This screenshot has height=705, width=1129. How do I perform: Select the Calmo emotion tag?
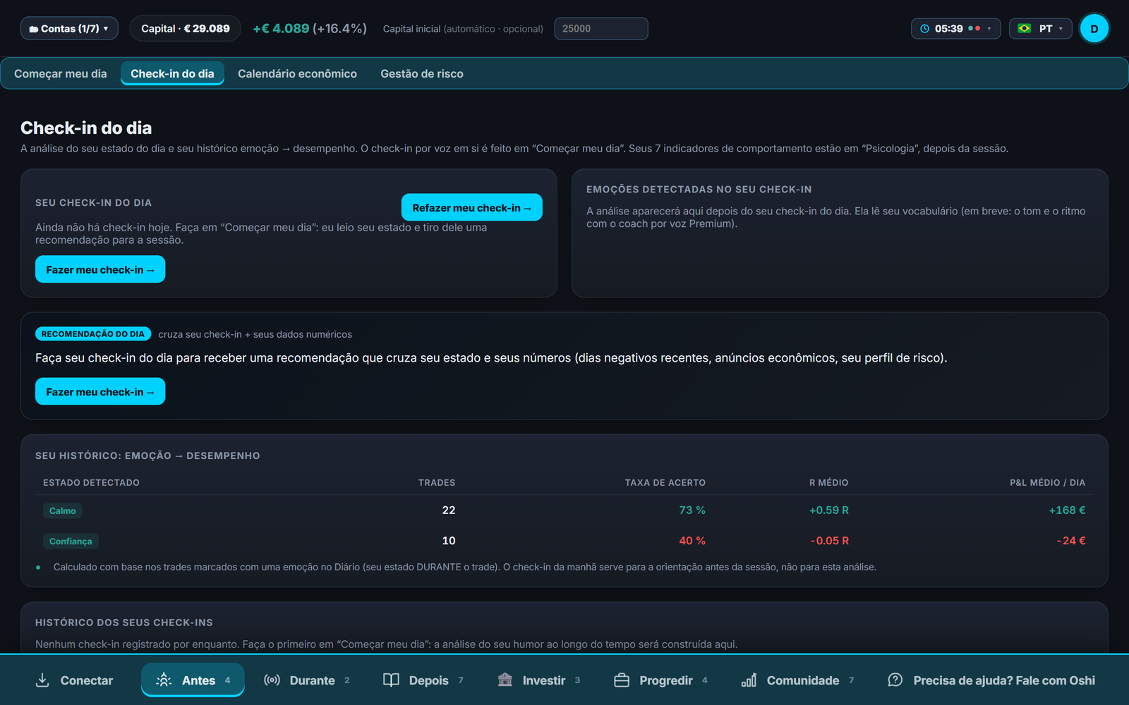point(62,510)
